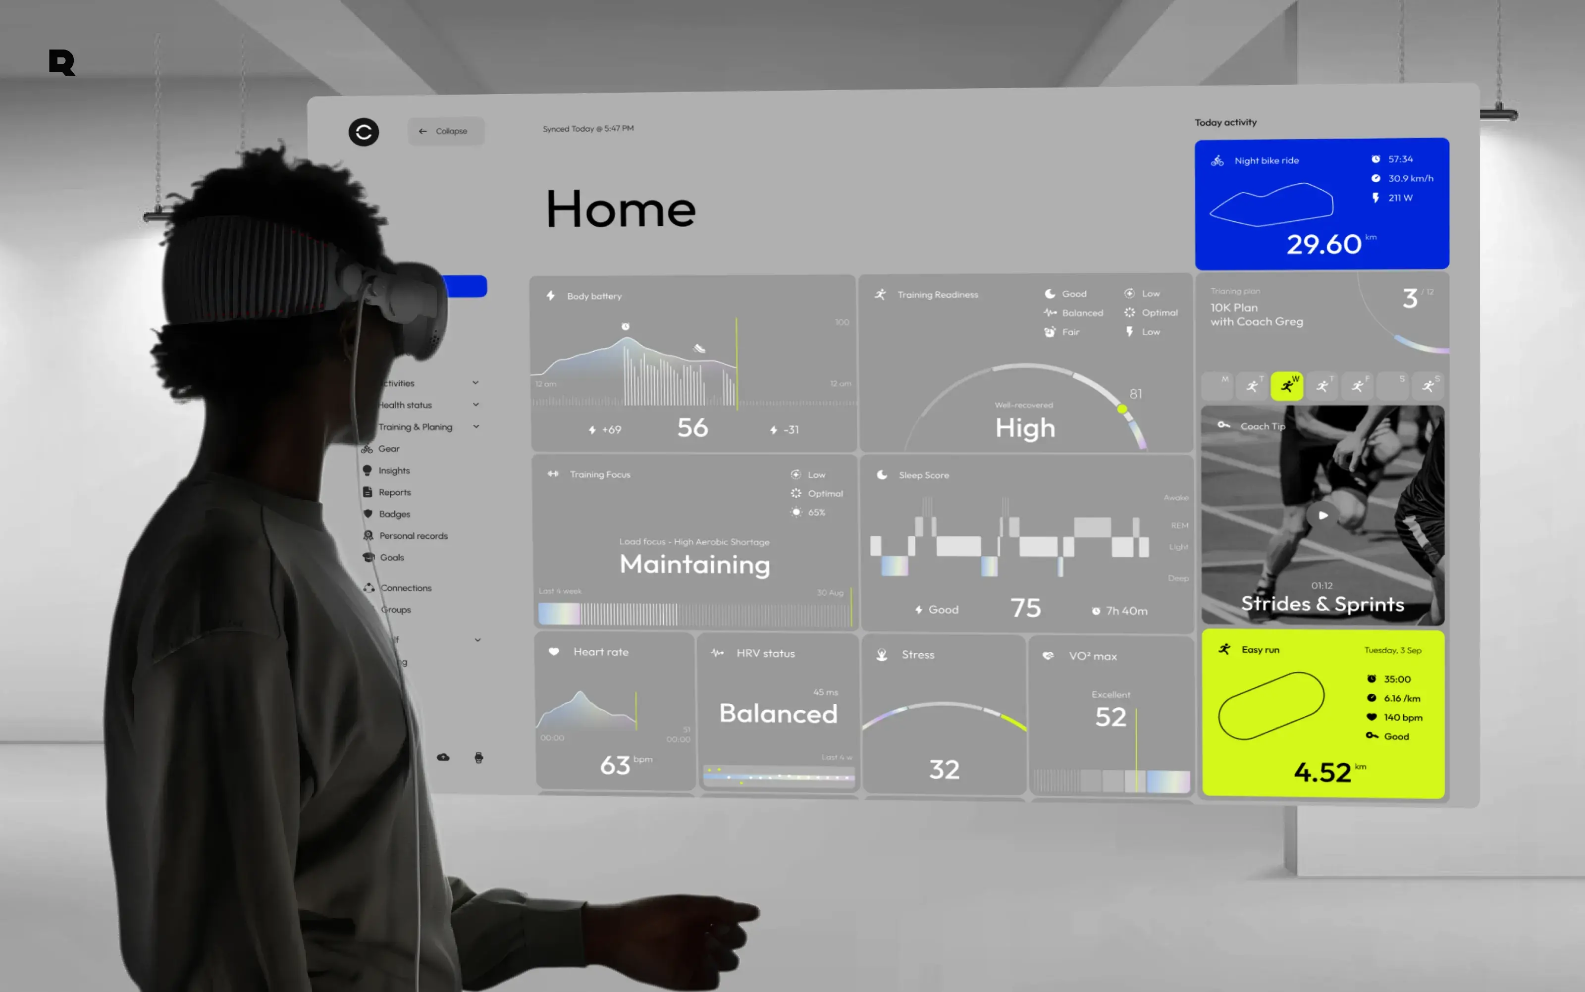Click the Body battery icon

click(551, 295)
